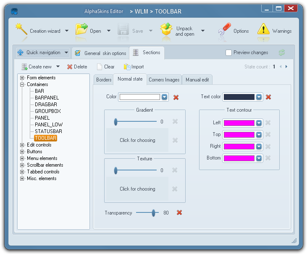This screenshot has height=254, width=307.
Task: Select the STATUSBAR tree item
Action: tap(48, 131)
